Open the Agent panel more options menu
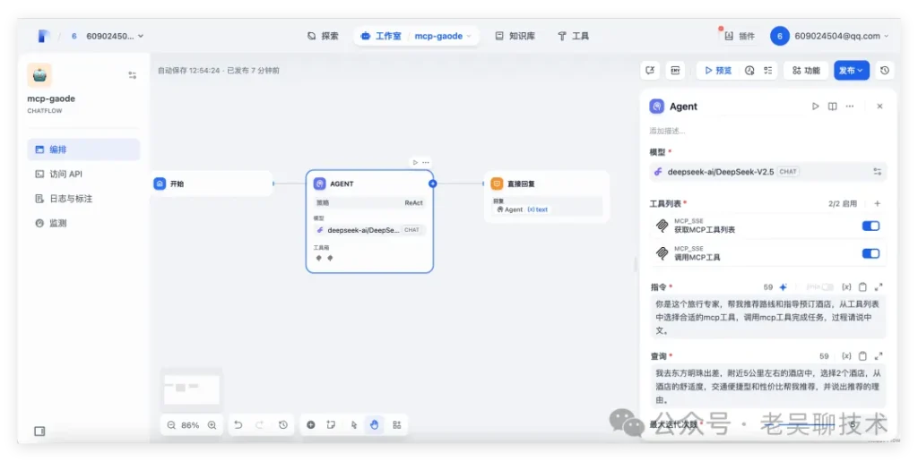Viewport: 918px width, 461px height. (x=849, y=107)
